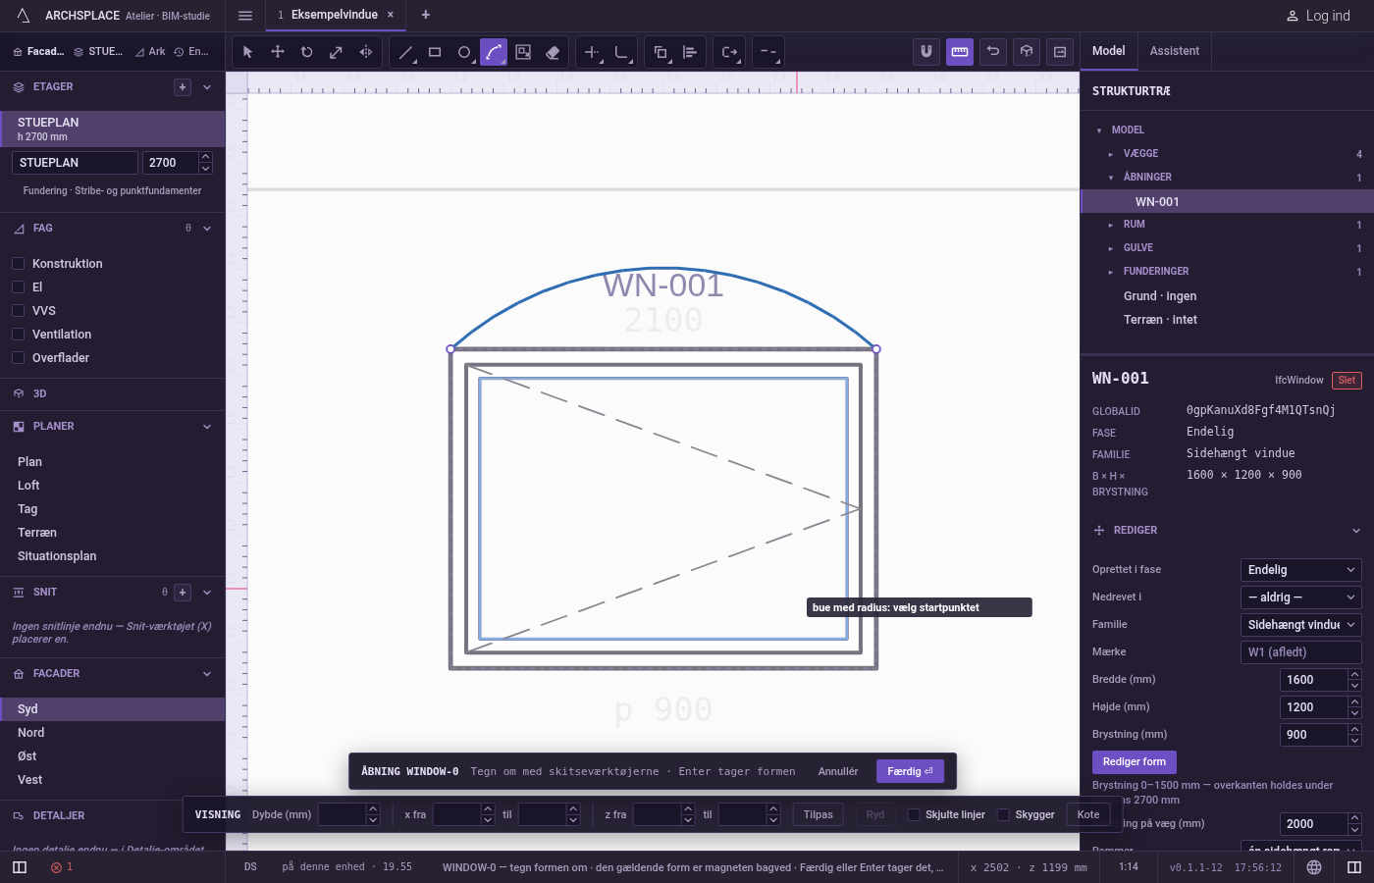Select the mirror tool
Image resolution: width=1374 pixels, height=883 pixels.
[365, 52]
